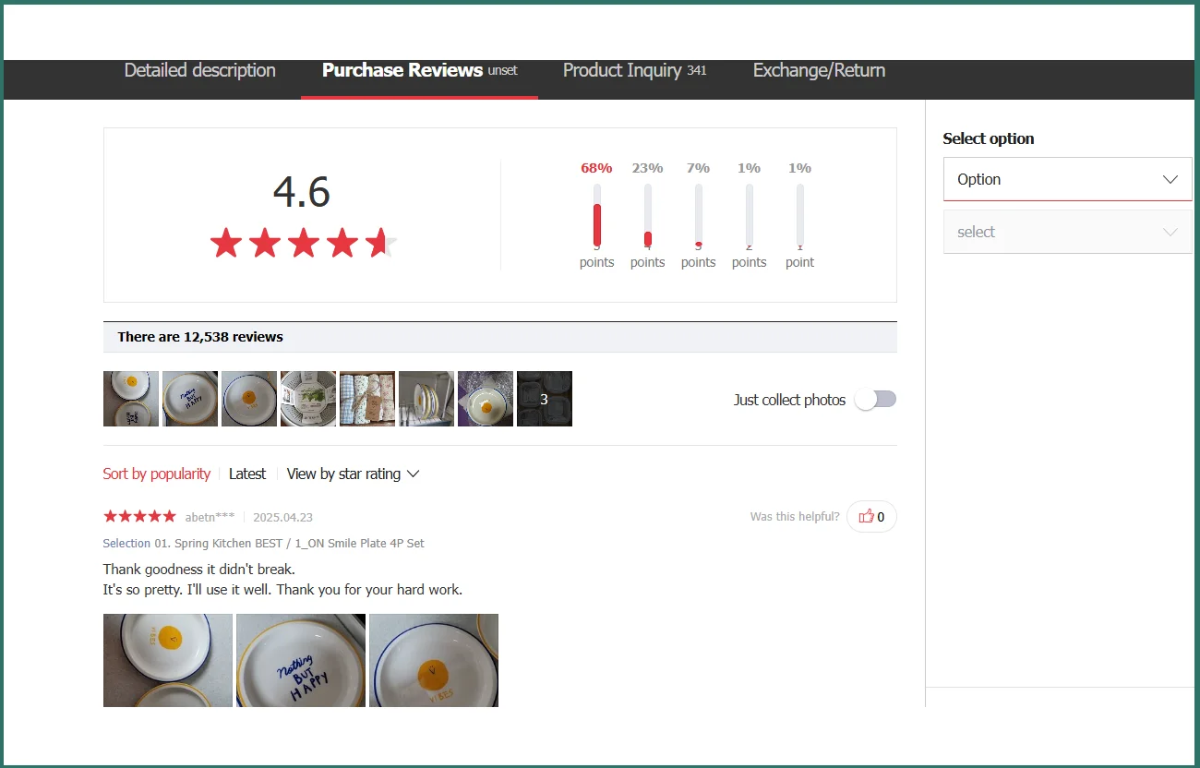Switch to the Exchange/Return tab

818,70
